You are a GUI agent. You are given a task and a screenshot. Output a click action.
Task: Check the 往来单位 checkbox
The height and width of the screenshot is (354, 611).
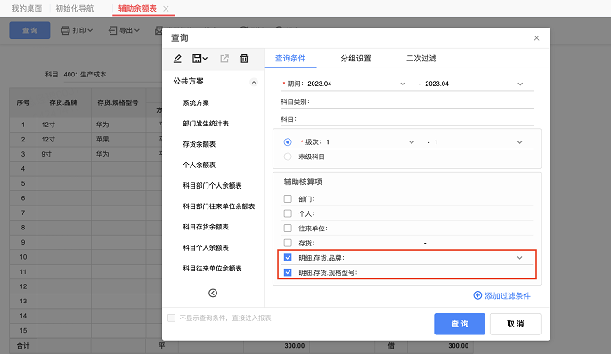288,229
